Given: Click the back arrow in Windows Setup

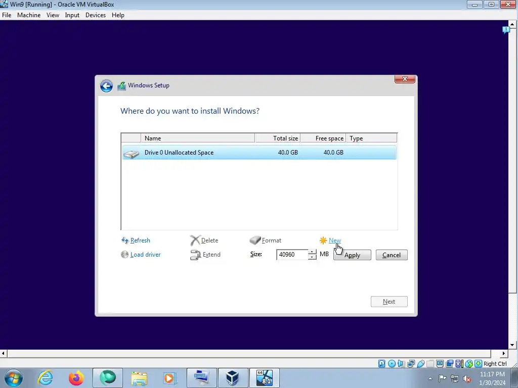Looking at the screenshot, I should coord(106,86).
